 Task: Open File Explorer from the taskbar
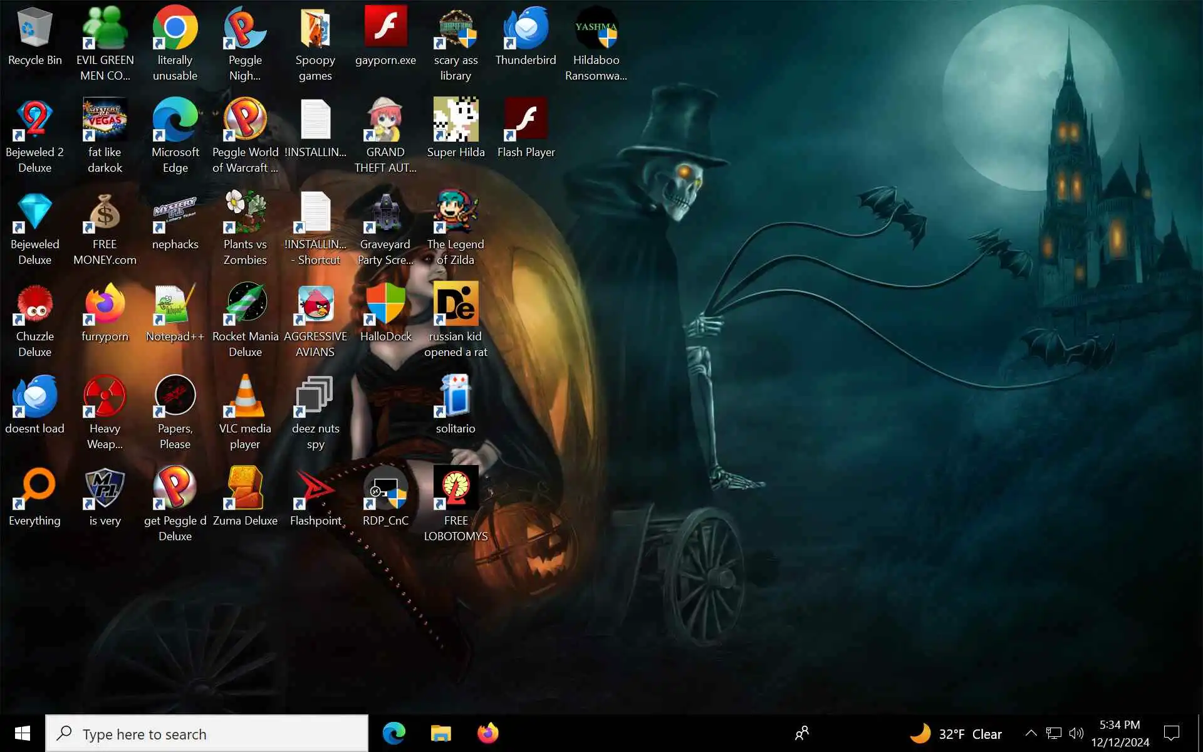pos(441,733)
